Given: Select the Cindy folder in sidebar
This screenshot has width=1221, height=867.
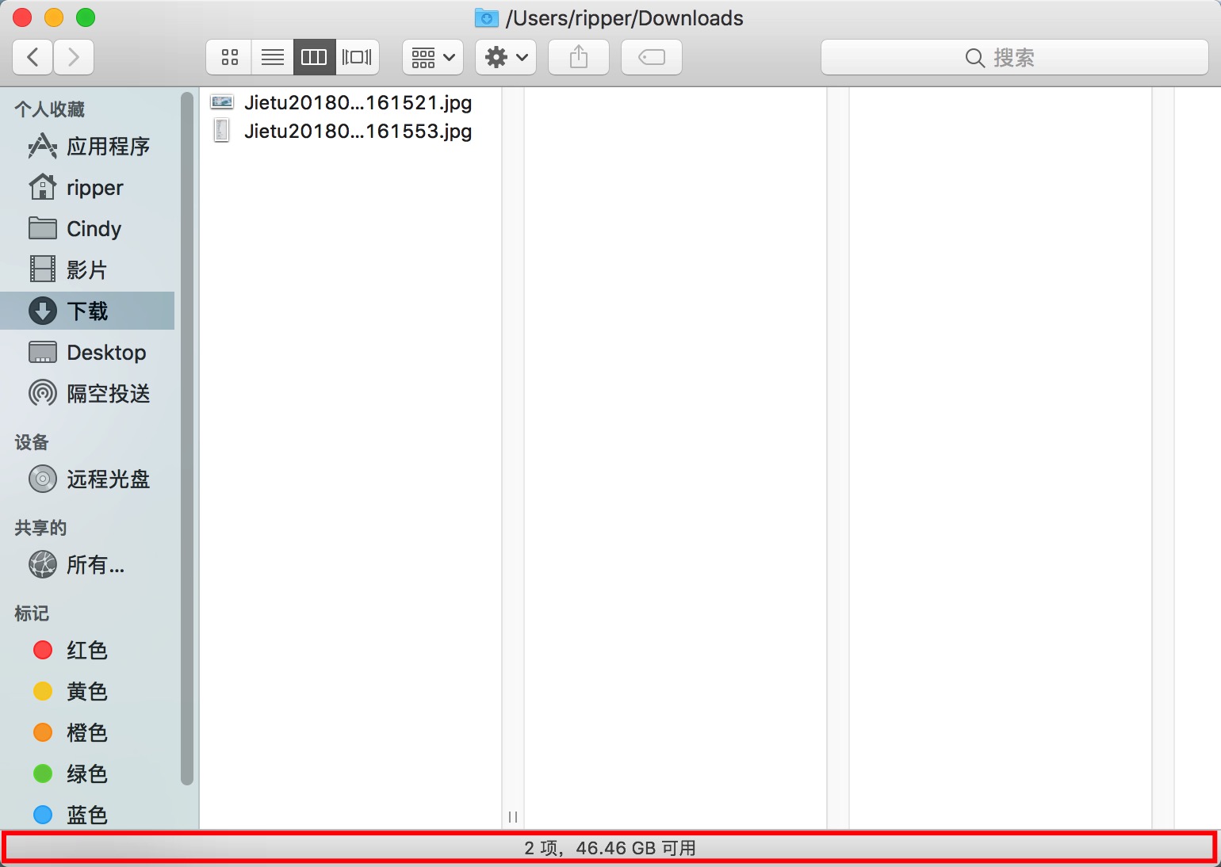Looking at the screenshot, I should coord(94,229).
